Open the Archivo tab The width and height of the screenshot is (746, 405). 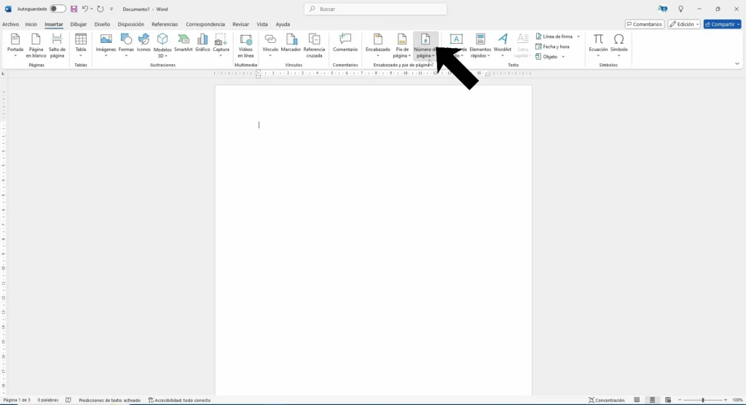(10, 24)
